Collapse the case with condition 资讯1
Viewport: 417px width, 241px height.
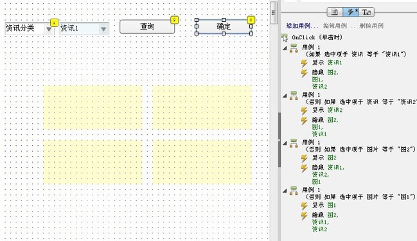[285, 48]
